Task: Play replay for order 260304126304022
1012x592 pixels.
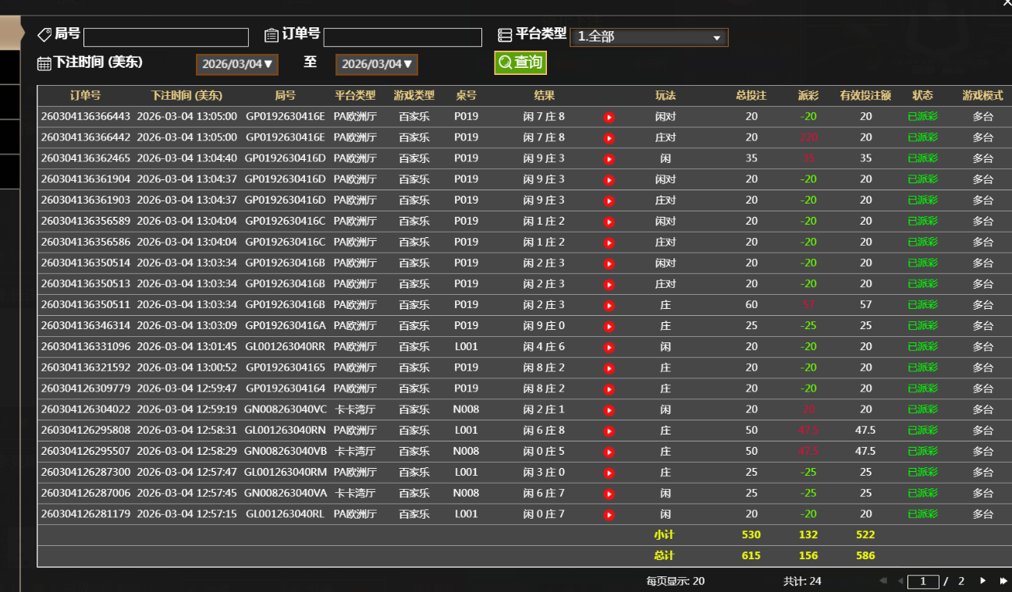Action: [609, 409]
